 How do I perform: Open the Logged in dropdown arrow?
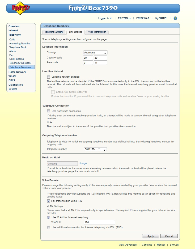pos(111,18)
